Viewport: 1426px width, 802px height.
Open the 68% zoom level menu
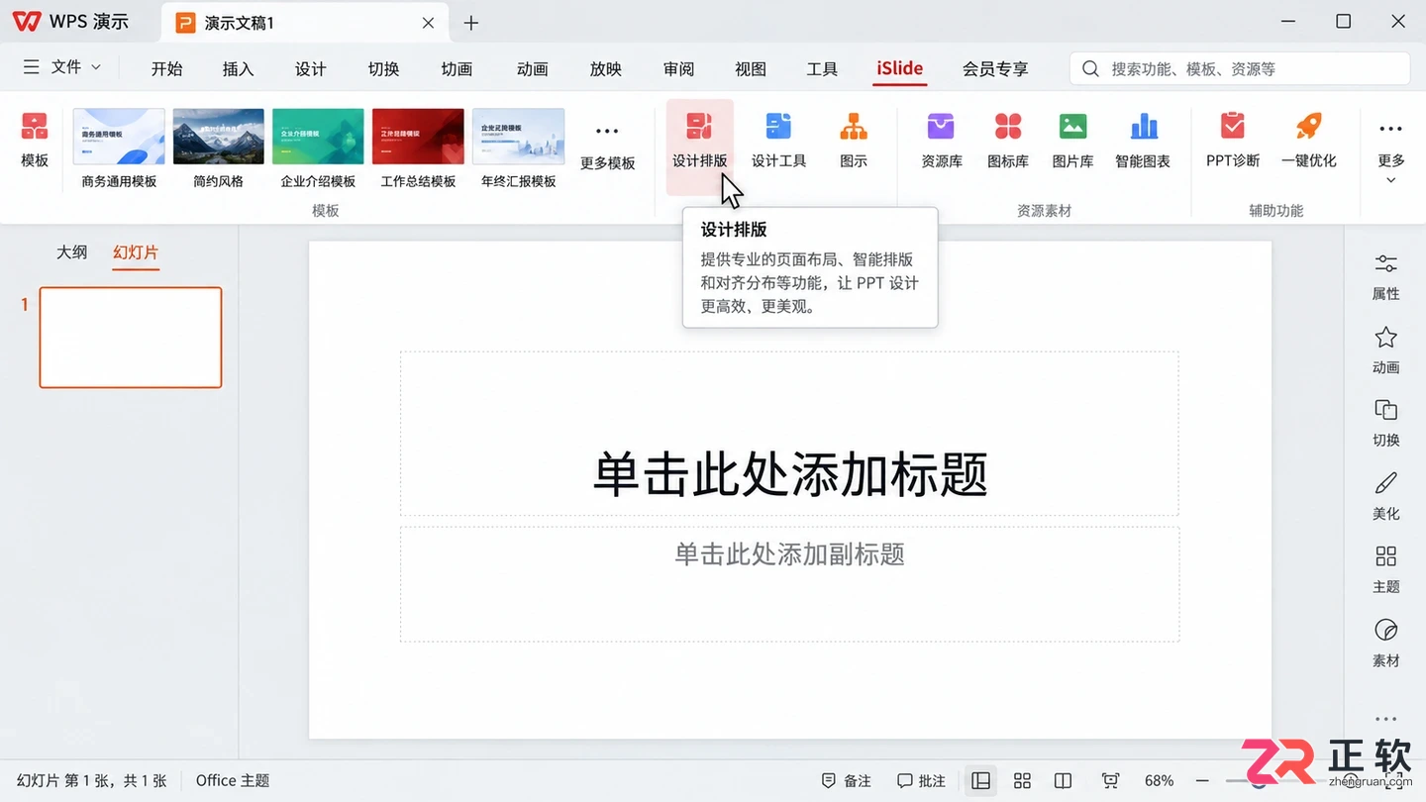[1159, 781]
